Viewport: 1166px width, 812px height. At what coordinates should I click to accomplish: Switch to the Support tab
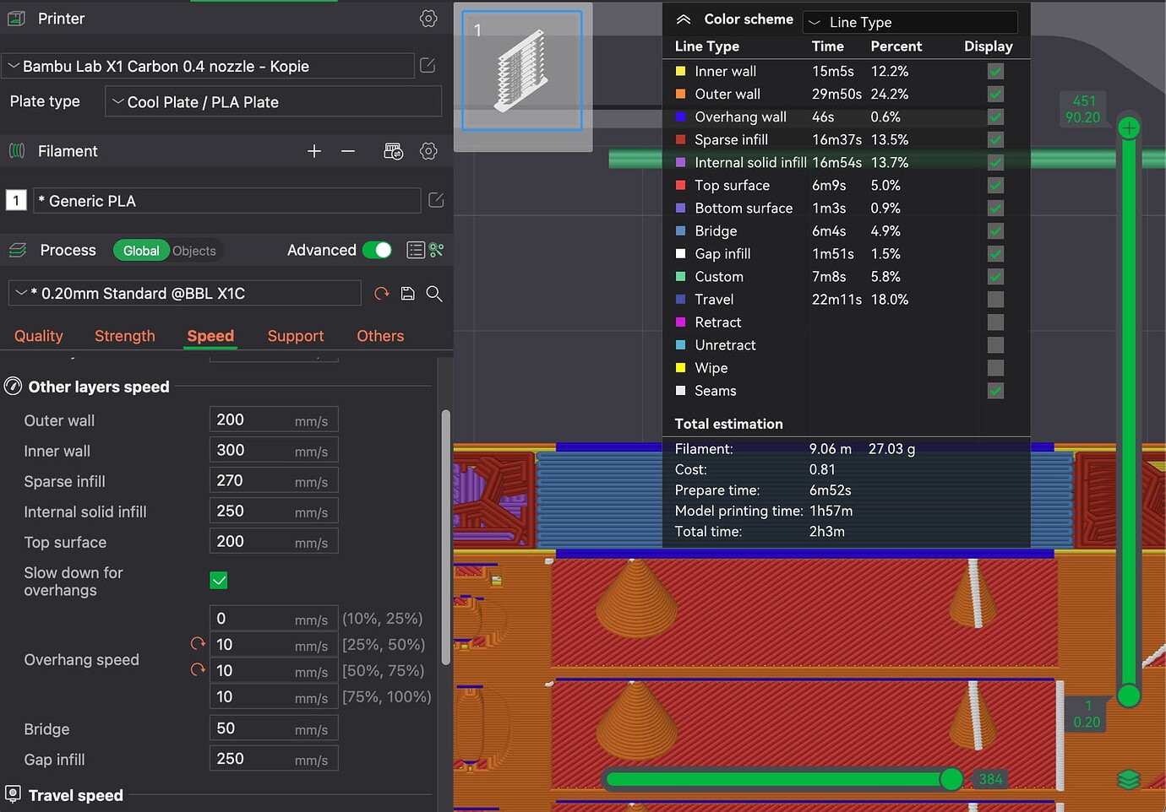(x=296, y=336)
